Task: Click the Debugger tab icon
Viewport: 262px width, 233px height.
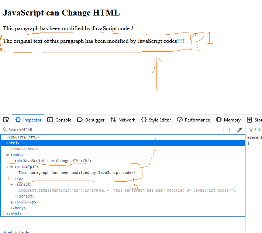Action: coord(80,120)
